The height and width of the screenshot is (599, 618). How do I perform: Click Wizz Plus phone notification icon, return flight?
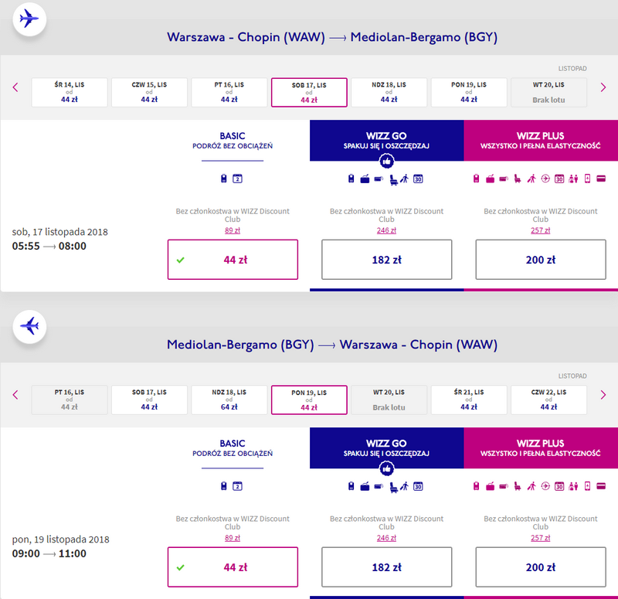[x=587, y=486]
